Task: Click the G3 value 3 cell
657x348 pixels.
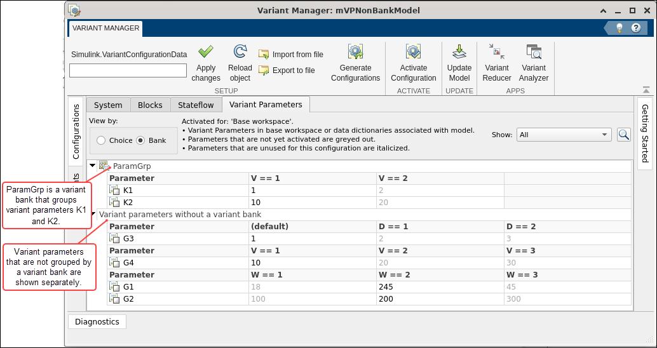Action: tap(568, 238)
